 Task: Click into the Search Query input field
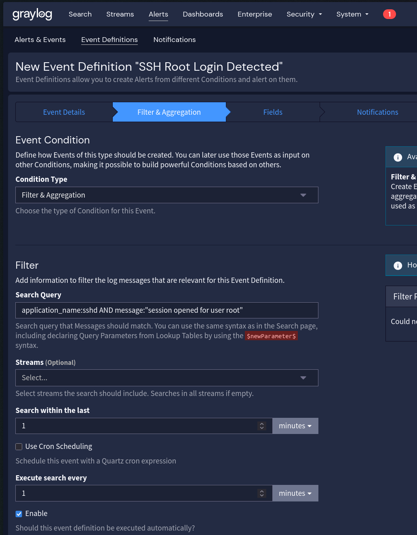166,310
